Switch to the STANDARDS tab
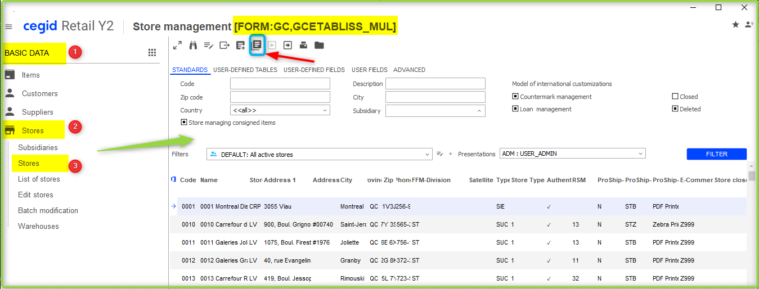The image size is (759, 289). coord(190,70)
